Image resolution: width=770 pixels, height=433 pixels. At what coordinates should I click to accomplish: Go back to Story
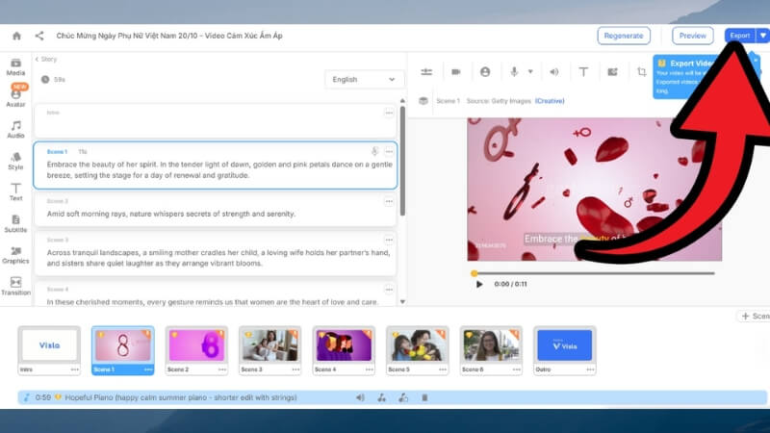tap(45, 59)
